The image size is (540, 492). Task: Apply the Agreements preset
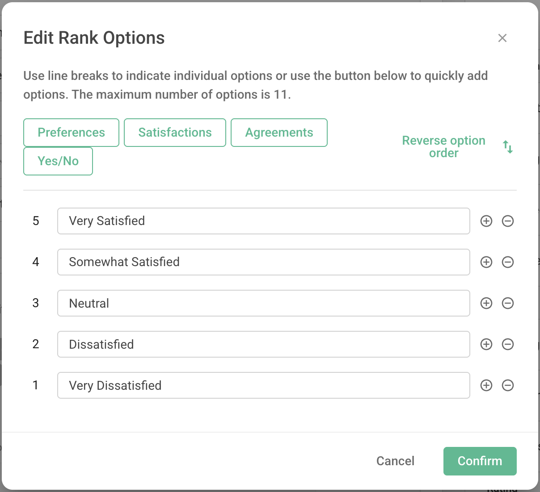click(279, 132)
